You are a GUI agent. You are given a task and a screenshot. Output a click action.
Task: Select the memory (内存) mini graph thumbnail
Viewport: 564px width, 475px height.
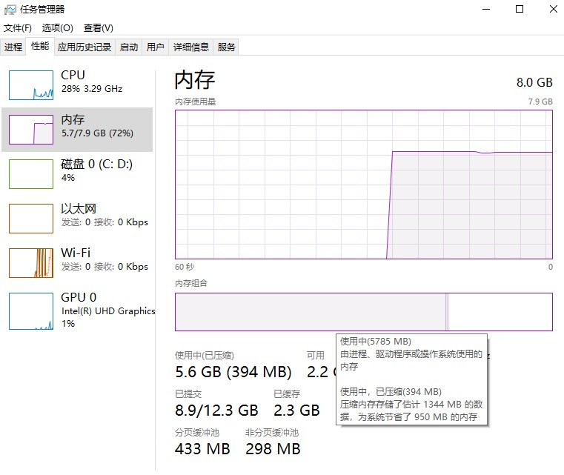[x=31, y=130]
